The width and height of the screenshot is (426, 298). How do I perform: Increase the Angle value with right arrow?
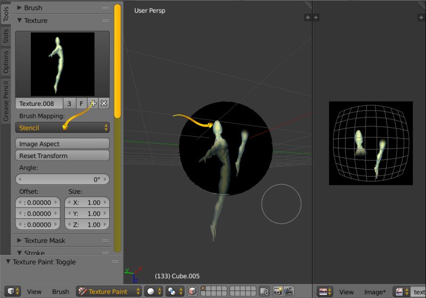[x=105, y=179]
